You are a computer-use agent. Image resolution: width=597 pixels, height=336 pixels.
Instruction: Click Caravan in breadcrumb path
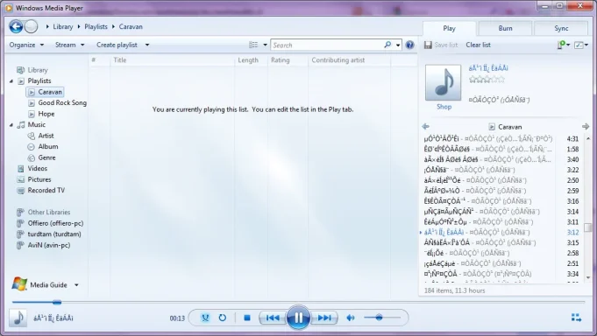click(x=131, y=26)
